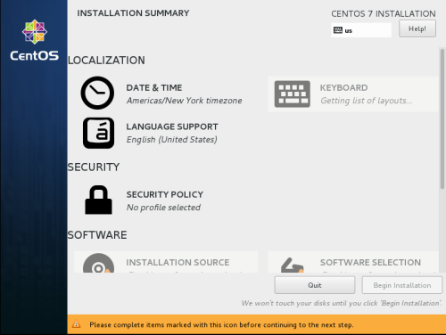Click the SOFTWARE section heading

[x=97, y=235]
